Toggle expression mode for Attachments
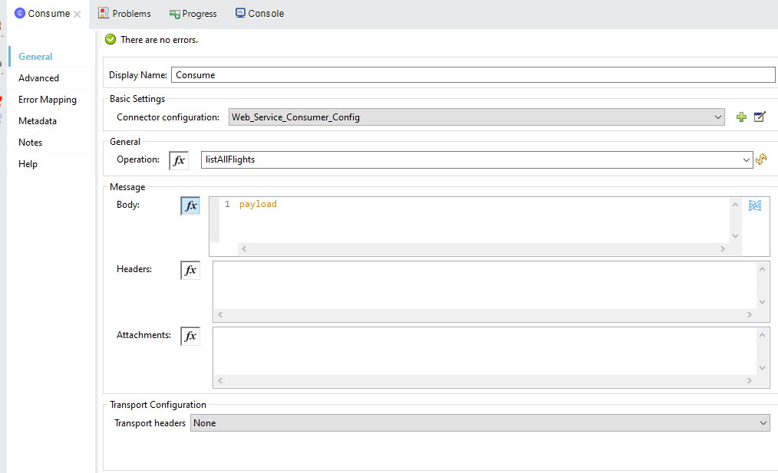The width and height of the screenshot is (778, 473). pyautogui.click(x=190, y=335)
